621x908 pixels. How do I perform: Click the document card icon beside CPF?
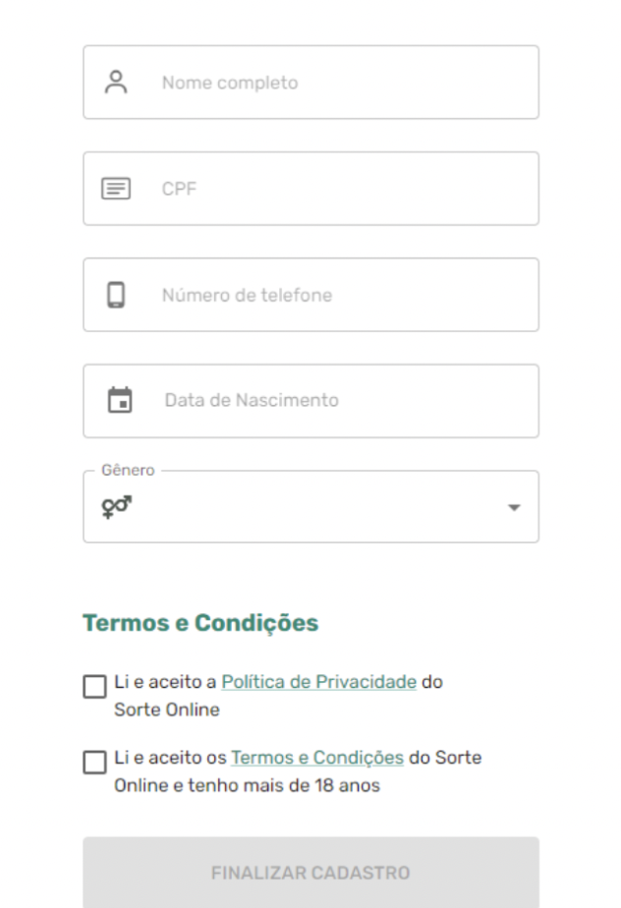(x=116, y=189)
